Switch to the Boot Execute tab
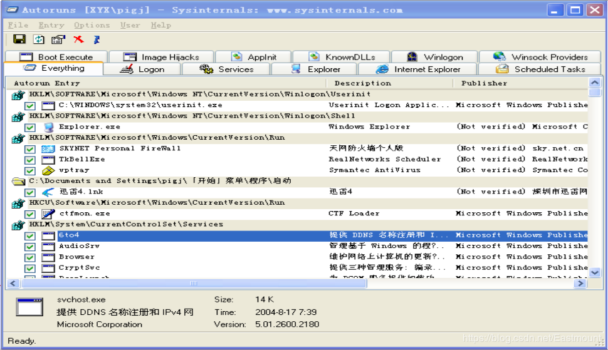 point(56,57)
